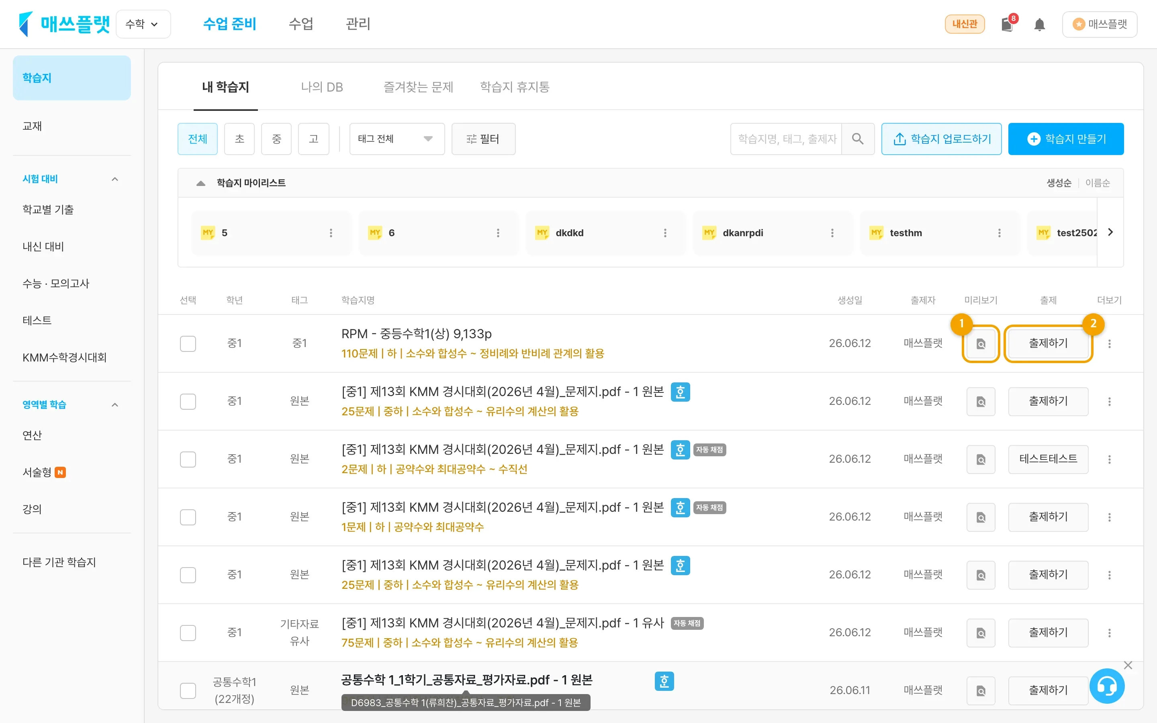Dismiss the support chat widget X
The height and width of the screenshot is (723, 1157).
click(x=1128, y=665)
